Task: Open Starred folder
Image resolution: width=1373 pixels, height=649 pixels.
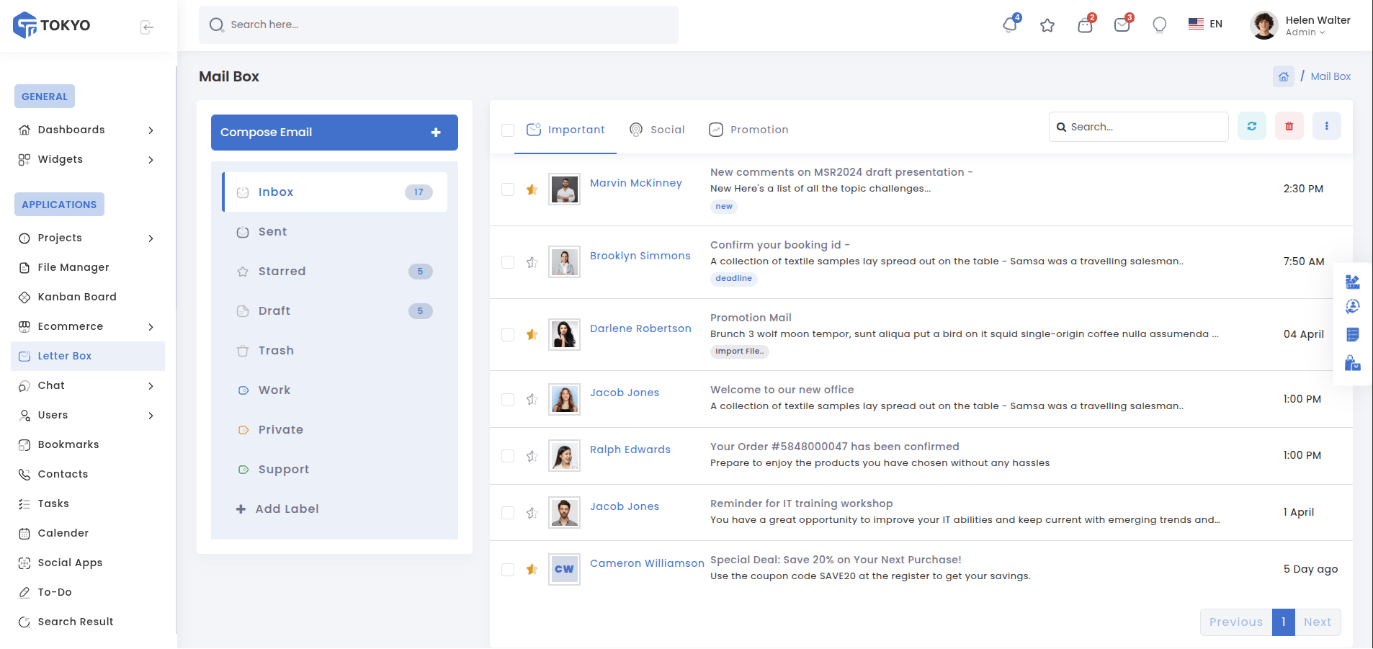Action: coord(335,272)
